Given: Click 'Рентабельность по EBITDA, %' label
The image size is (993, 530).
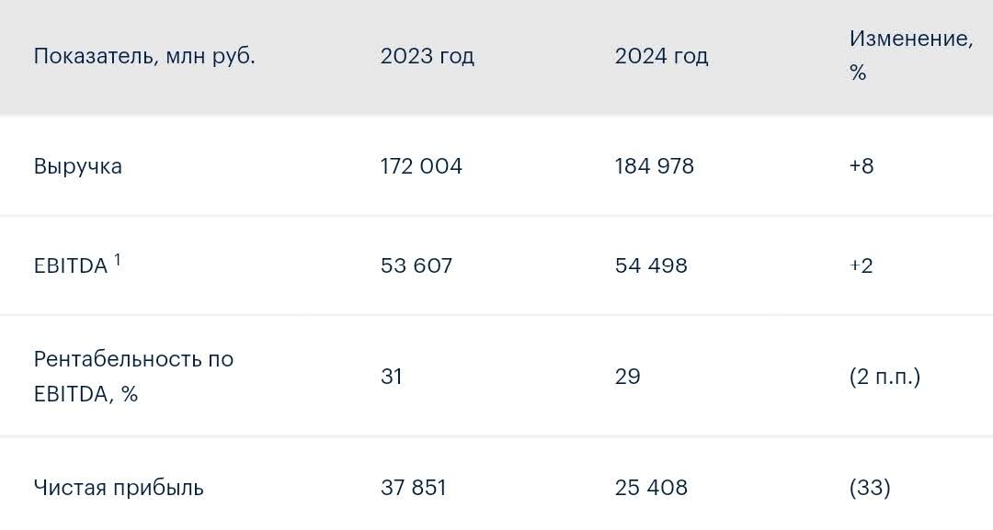Looking at the screenshot, I should [133, 377].
